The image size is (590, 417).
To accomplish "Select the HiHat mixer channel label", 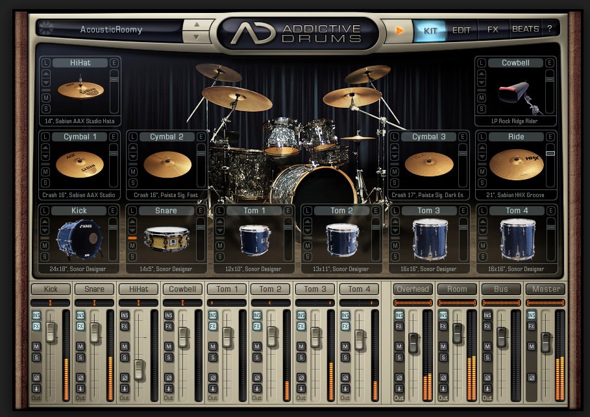I will tap(138, 289).
